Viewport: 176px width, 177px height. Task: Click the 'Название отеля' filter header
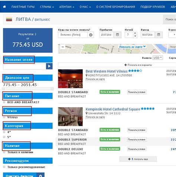coord(28,60)
